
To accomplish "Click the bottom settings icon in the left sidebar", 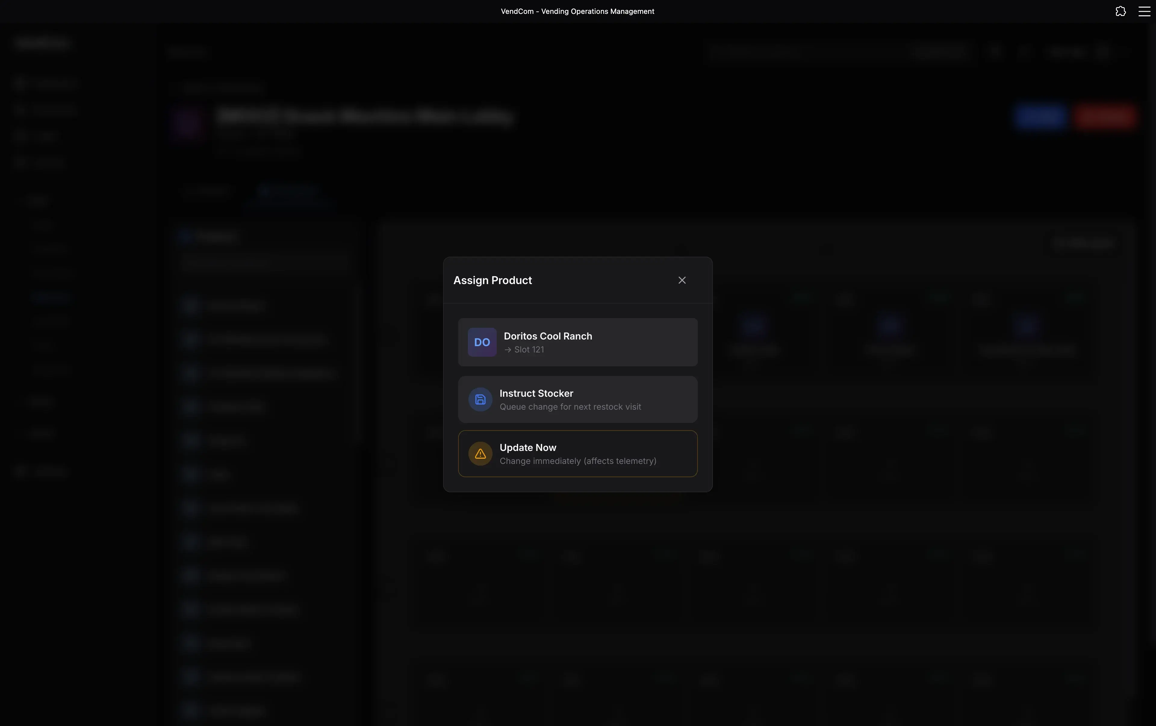I will pos(20,471).
